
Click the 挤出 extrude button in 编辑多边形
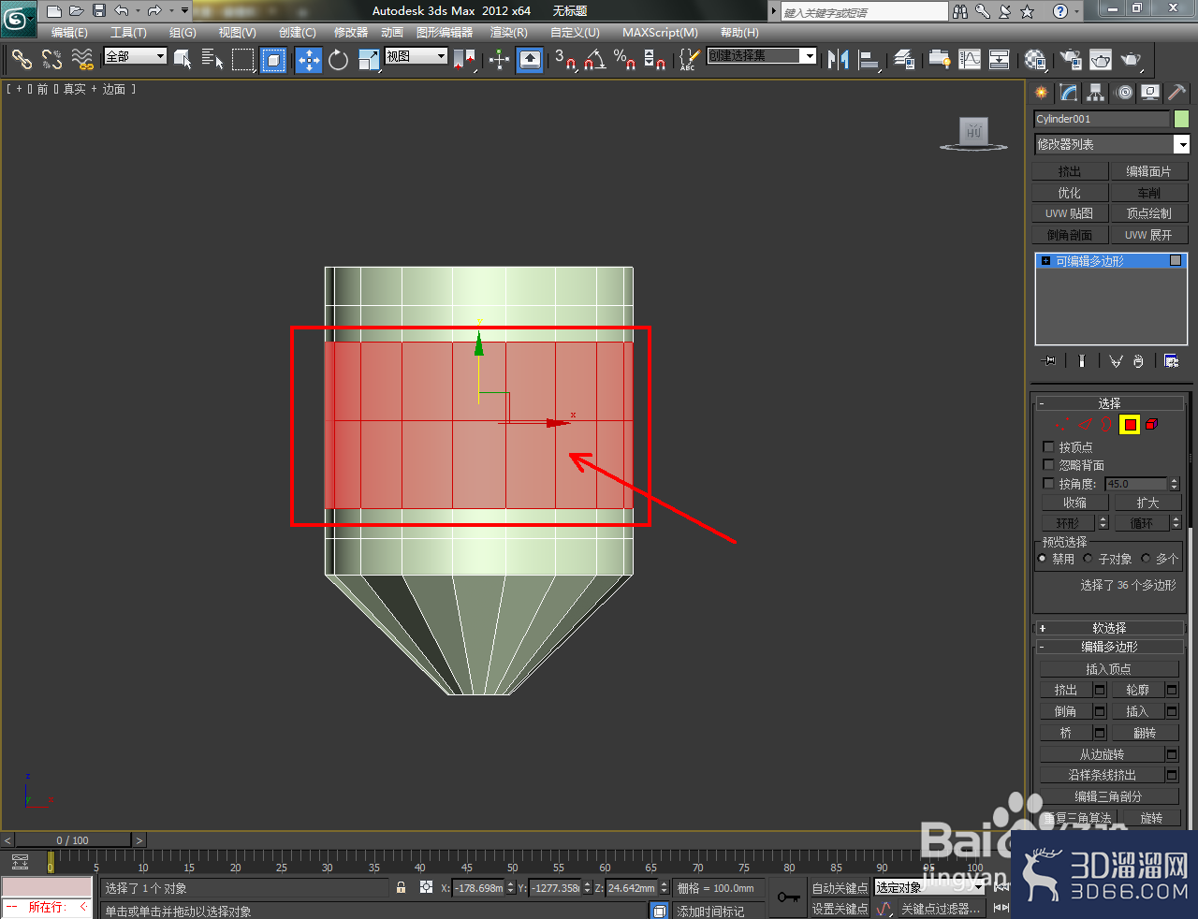point(1066,690)
